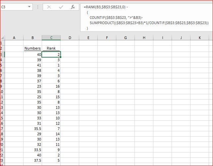
Task: Select column F header
Action: [107, 38]
